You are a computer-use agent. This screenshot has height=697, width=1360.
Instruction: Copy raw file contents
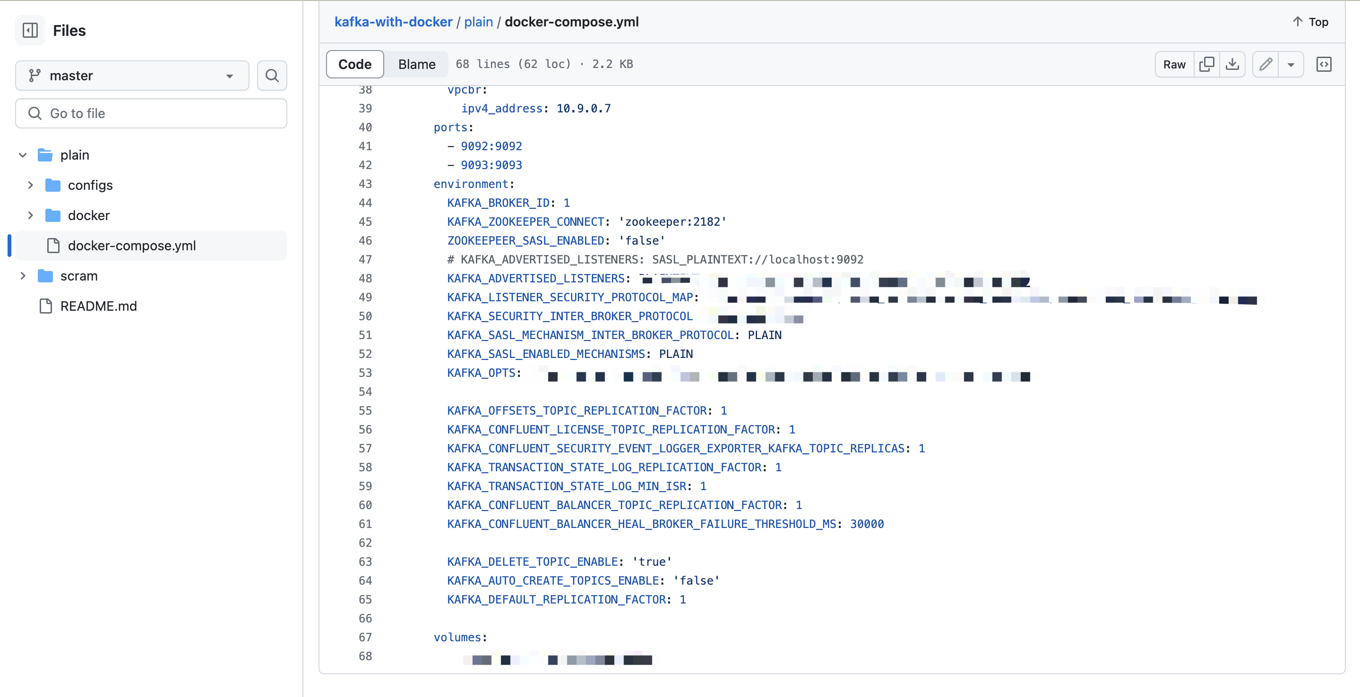click(x=1206, y=64)
